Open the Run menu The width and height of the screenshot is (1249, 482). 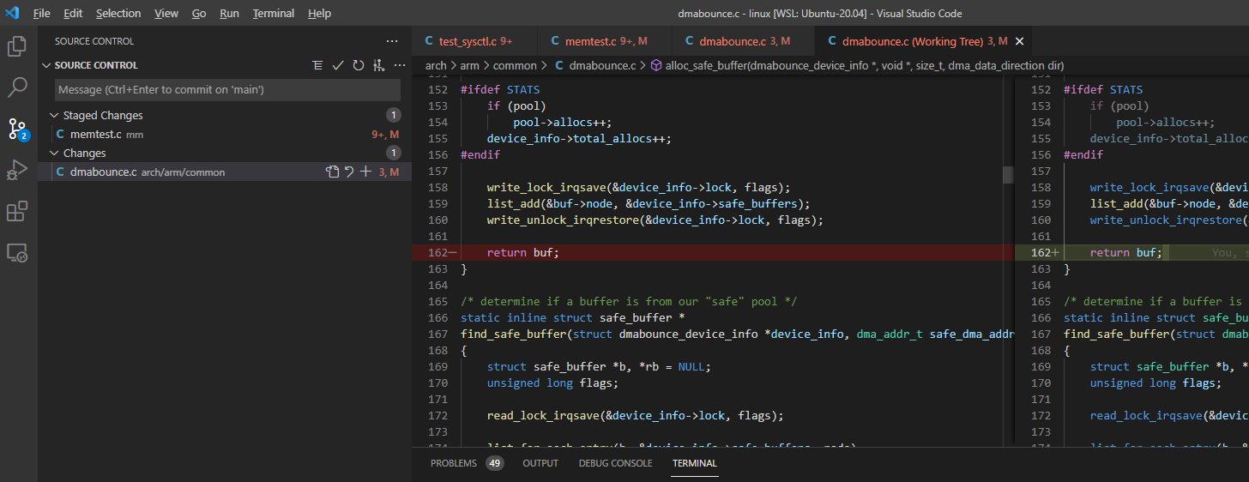click(x=229, y=13)
